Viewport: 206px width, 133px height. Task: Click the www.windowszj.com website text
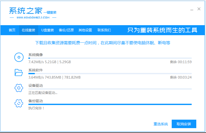(33, 18)
